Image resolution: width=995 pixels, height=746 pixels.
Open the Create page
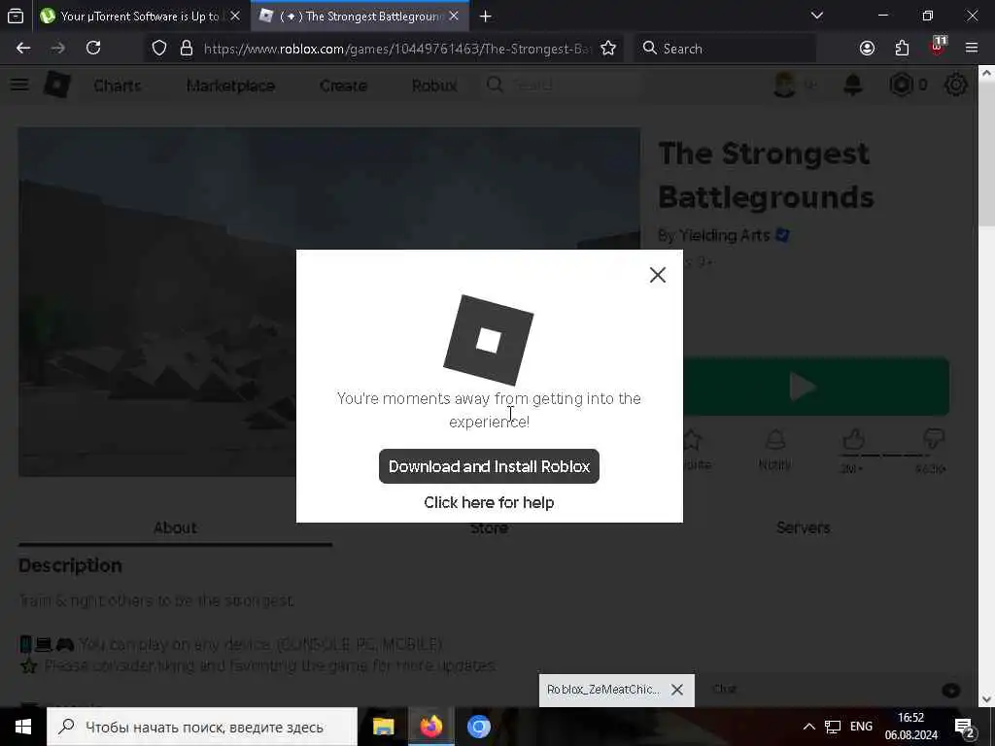point(343,85)
